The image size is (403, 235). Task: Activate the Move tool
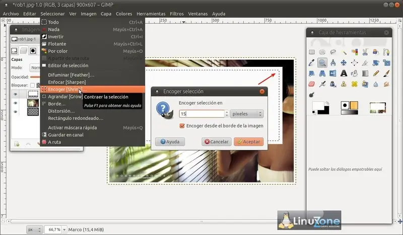pyautogui.click(x=344, y=63)
